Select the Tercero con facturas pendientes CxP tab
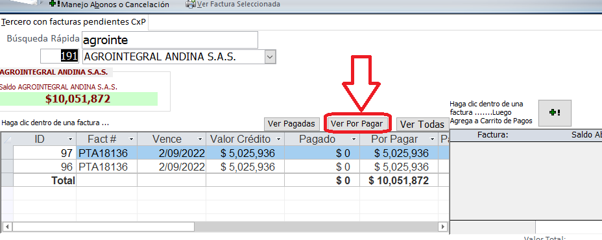602x240 pixels. tap(75, 22)
